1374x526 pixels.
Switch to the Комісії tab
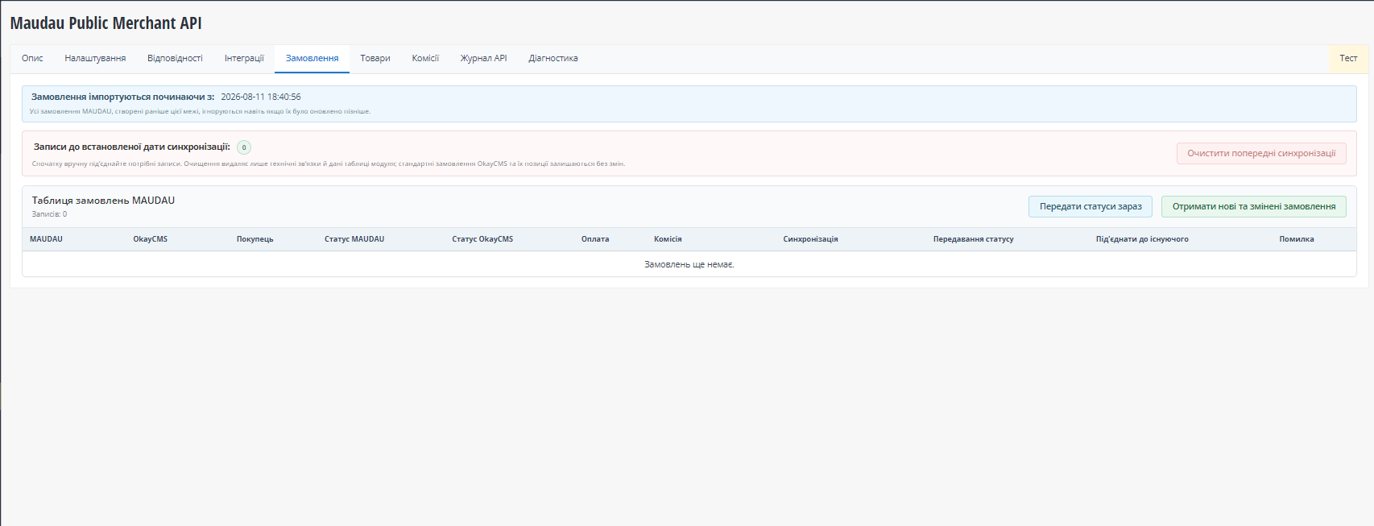point(425,59)
